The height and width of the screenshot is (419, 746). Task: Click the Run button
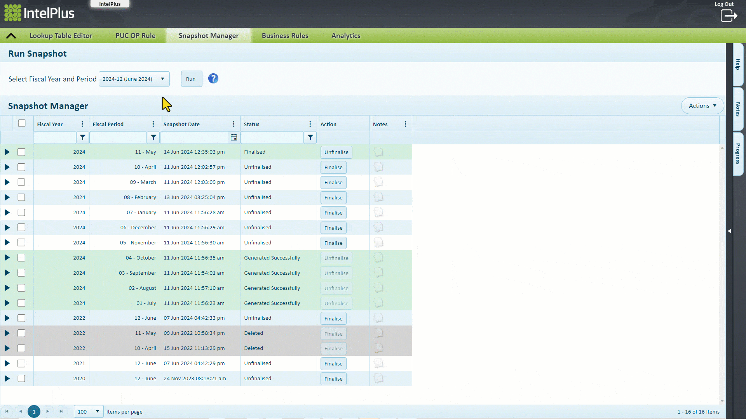click(x=191, y=79)
